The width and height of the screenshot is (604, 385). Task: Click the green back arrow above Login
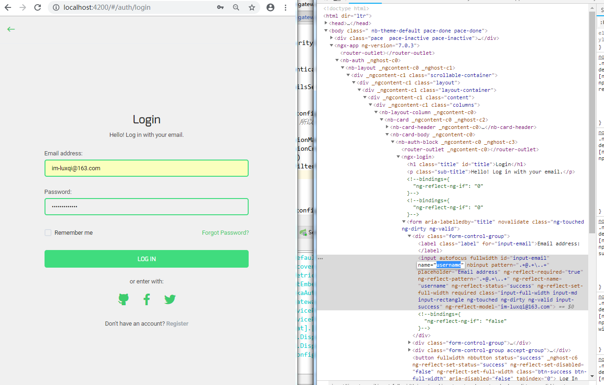(x=11, y=29)
